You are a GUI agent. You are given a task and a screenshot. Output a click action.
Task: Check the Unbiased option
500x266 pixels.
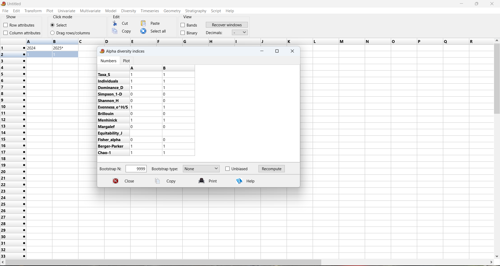[227, 169]
